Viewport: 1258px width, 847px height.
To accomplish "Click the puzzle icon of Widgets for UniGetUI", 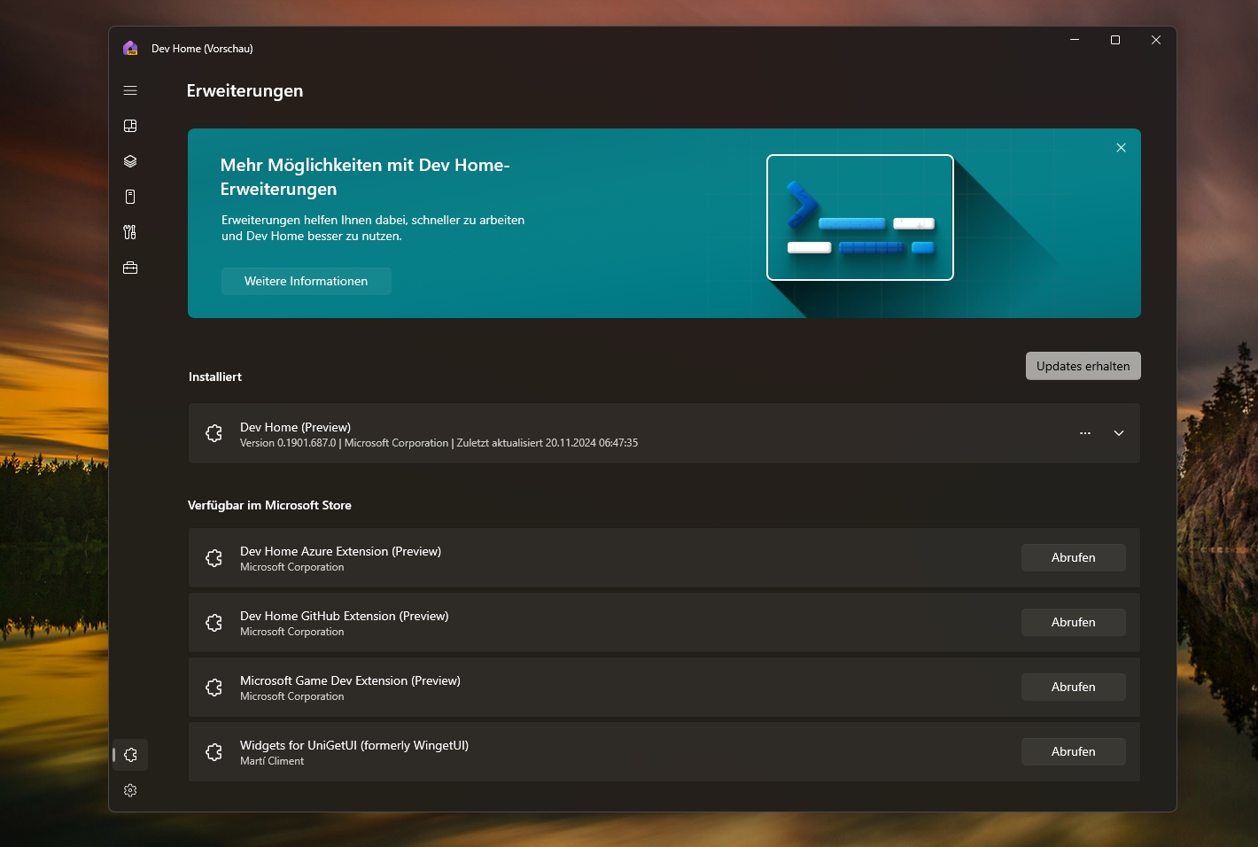I will (214, 752).
